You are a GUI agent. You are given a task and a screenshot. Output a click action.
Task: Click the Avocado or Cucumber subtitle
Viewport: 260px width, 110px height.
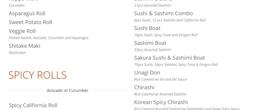coord(67,90)
